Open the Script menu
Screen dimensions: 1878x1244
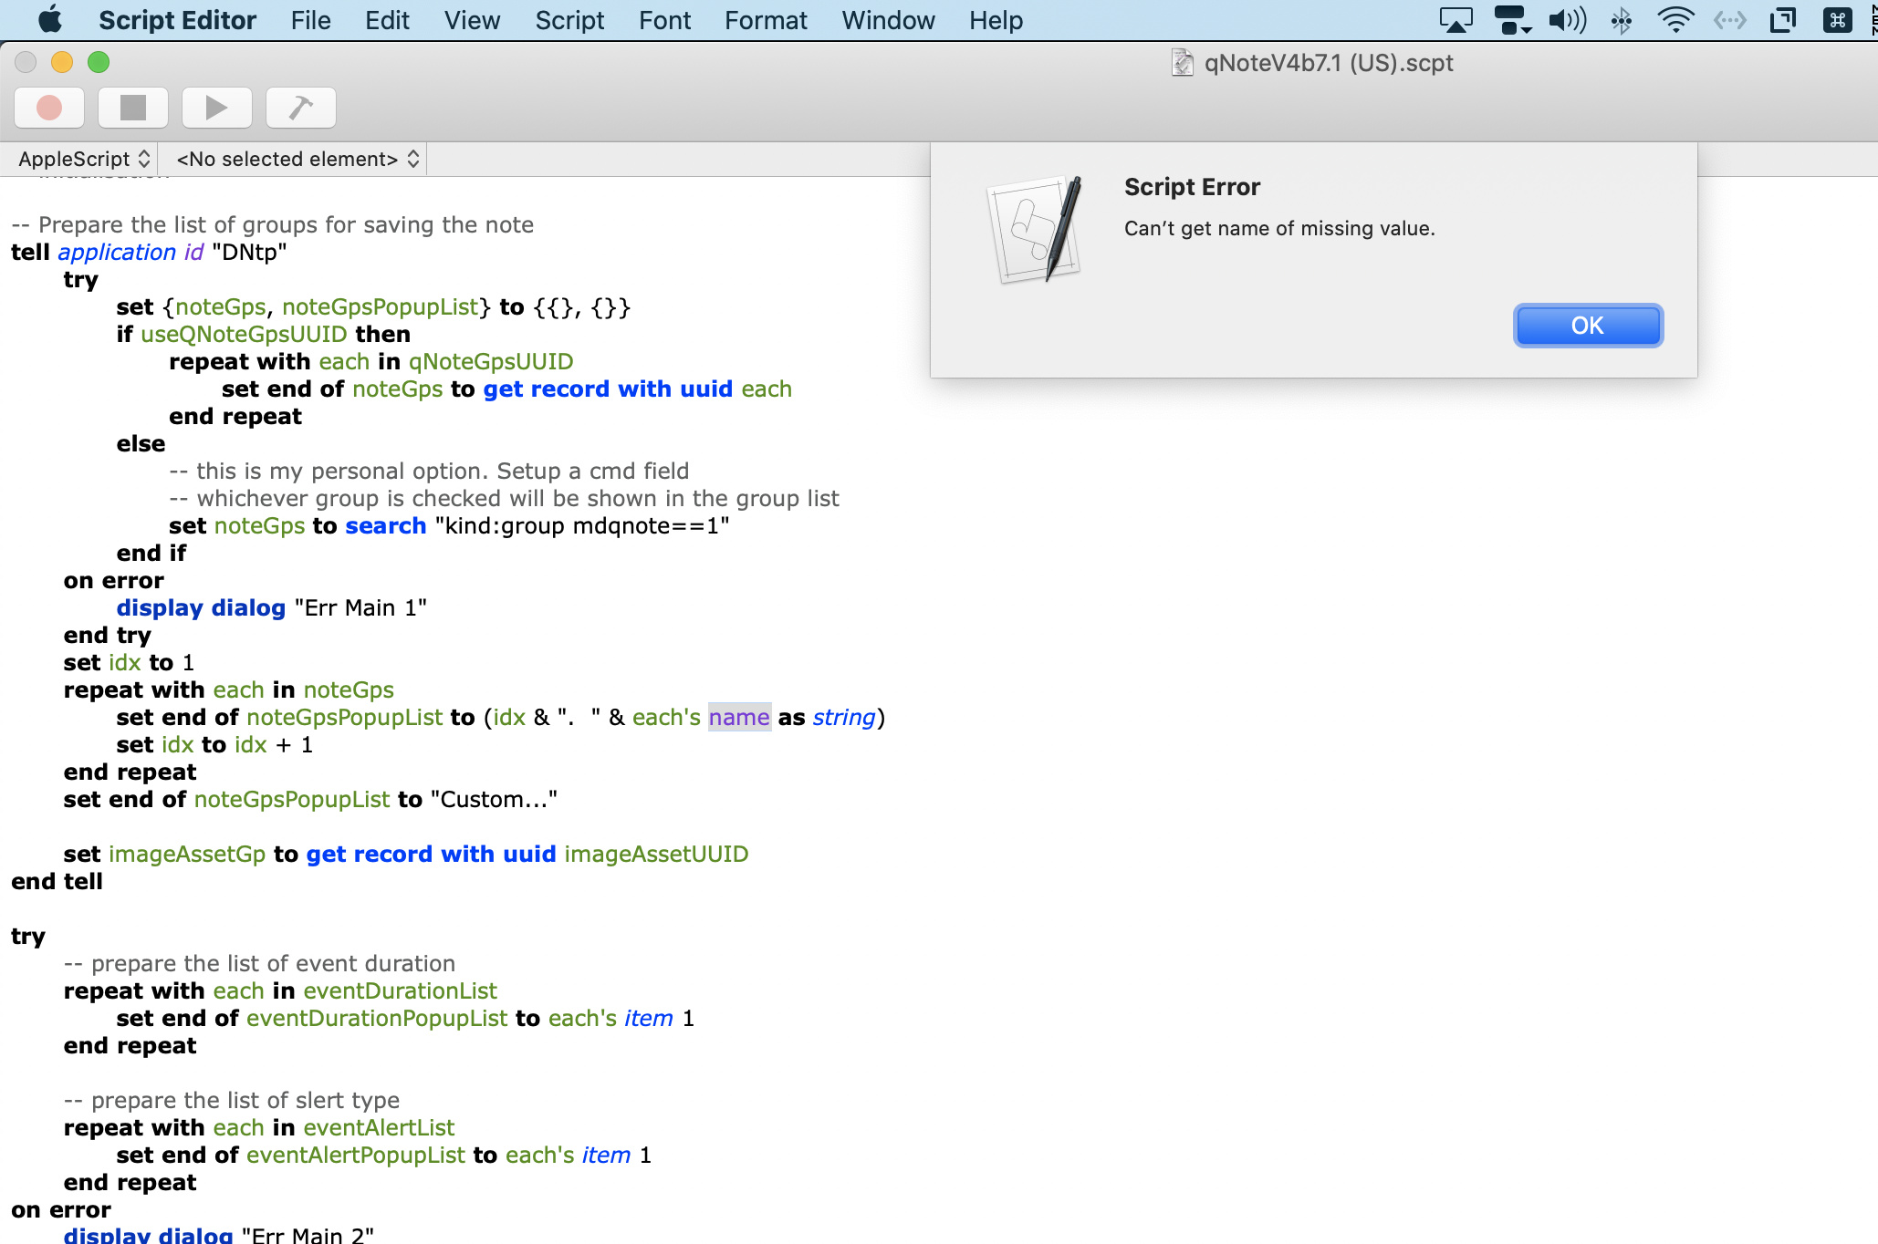[569, 20]
